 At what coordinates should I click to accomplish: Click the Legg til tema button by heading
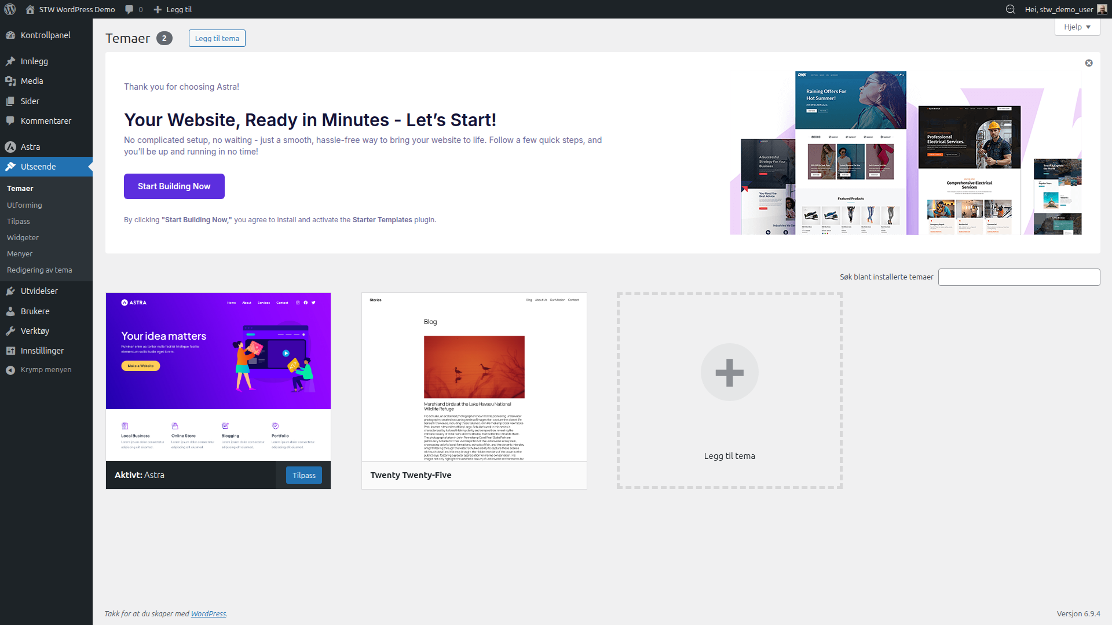217,38
